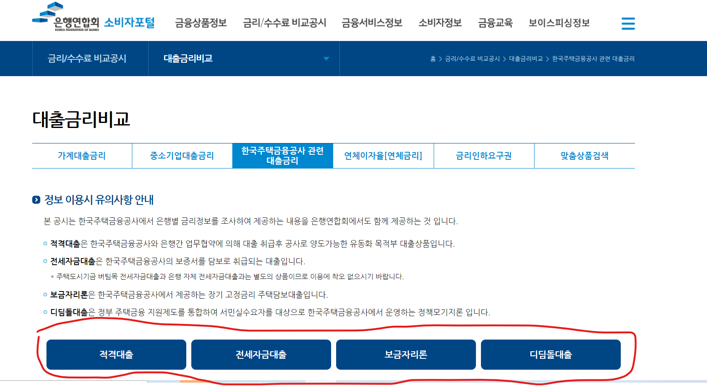Click the 정보 이용시 유의사항 안내 heading
Screen dimensions: 707x386
[99, 200]
